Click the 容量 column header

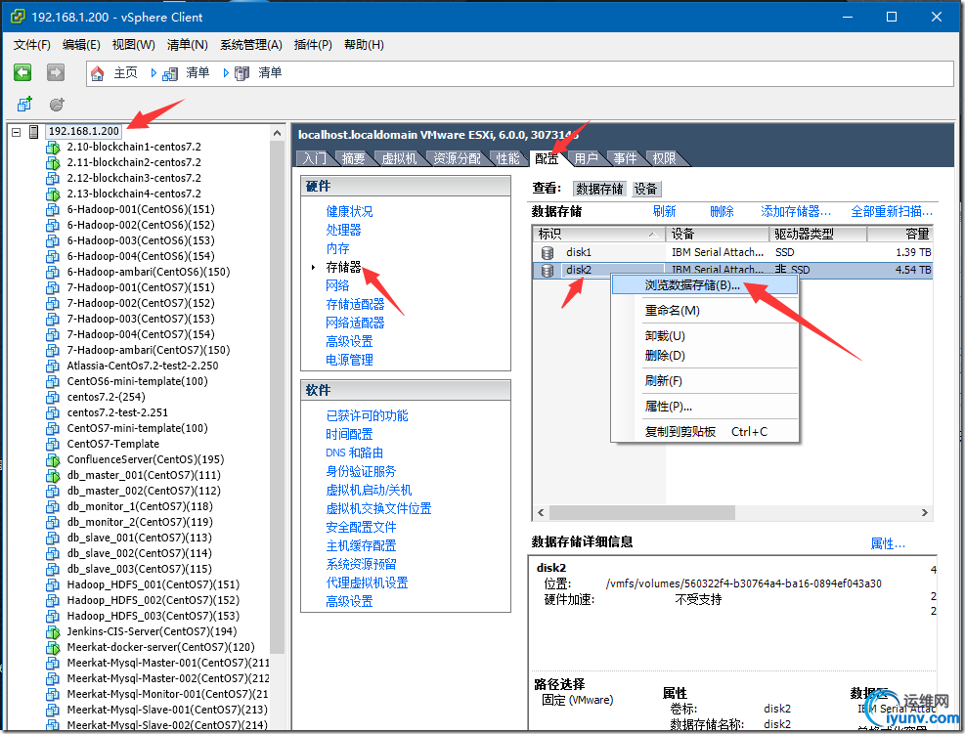tap(899, 235)
